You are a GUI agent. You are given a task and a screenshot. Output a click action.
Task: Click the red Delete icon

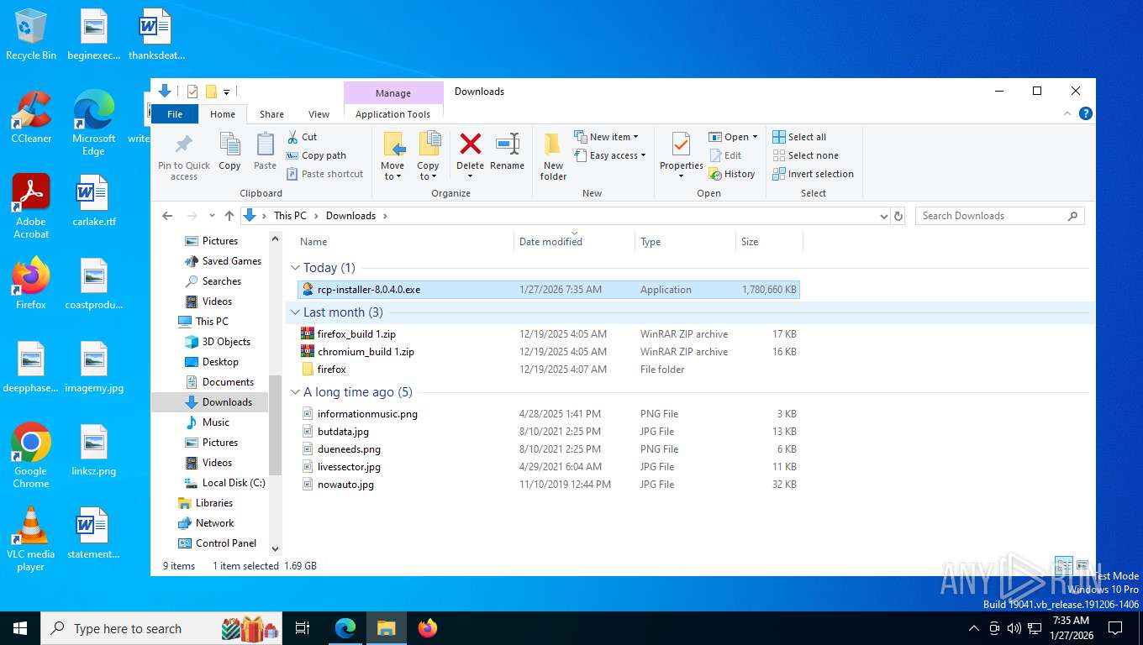471,144
